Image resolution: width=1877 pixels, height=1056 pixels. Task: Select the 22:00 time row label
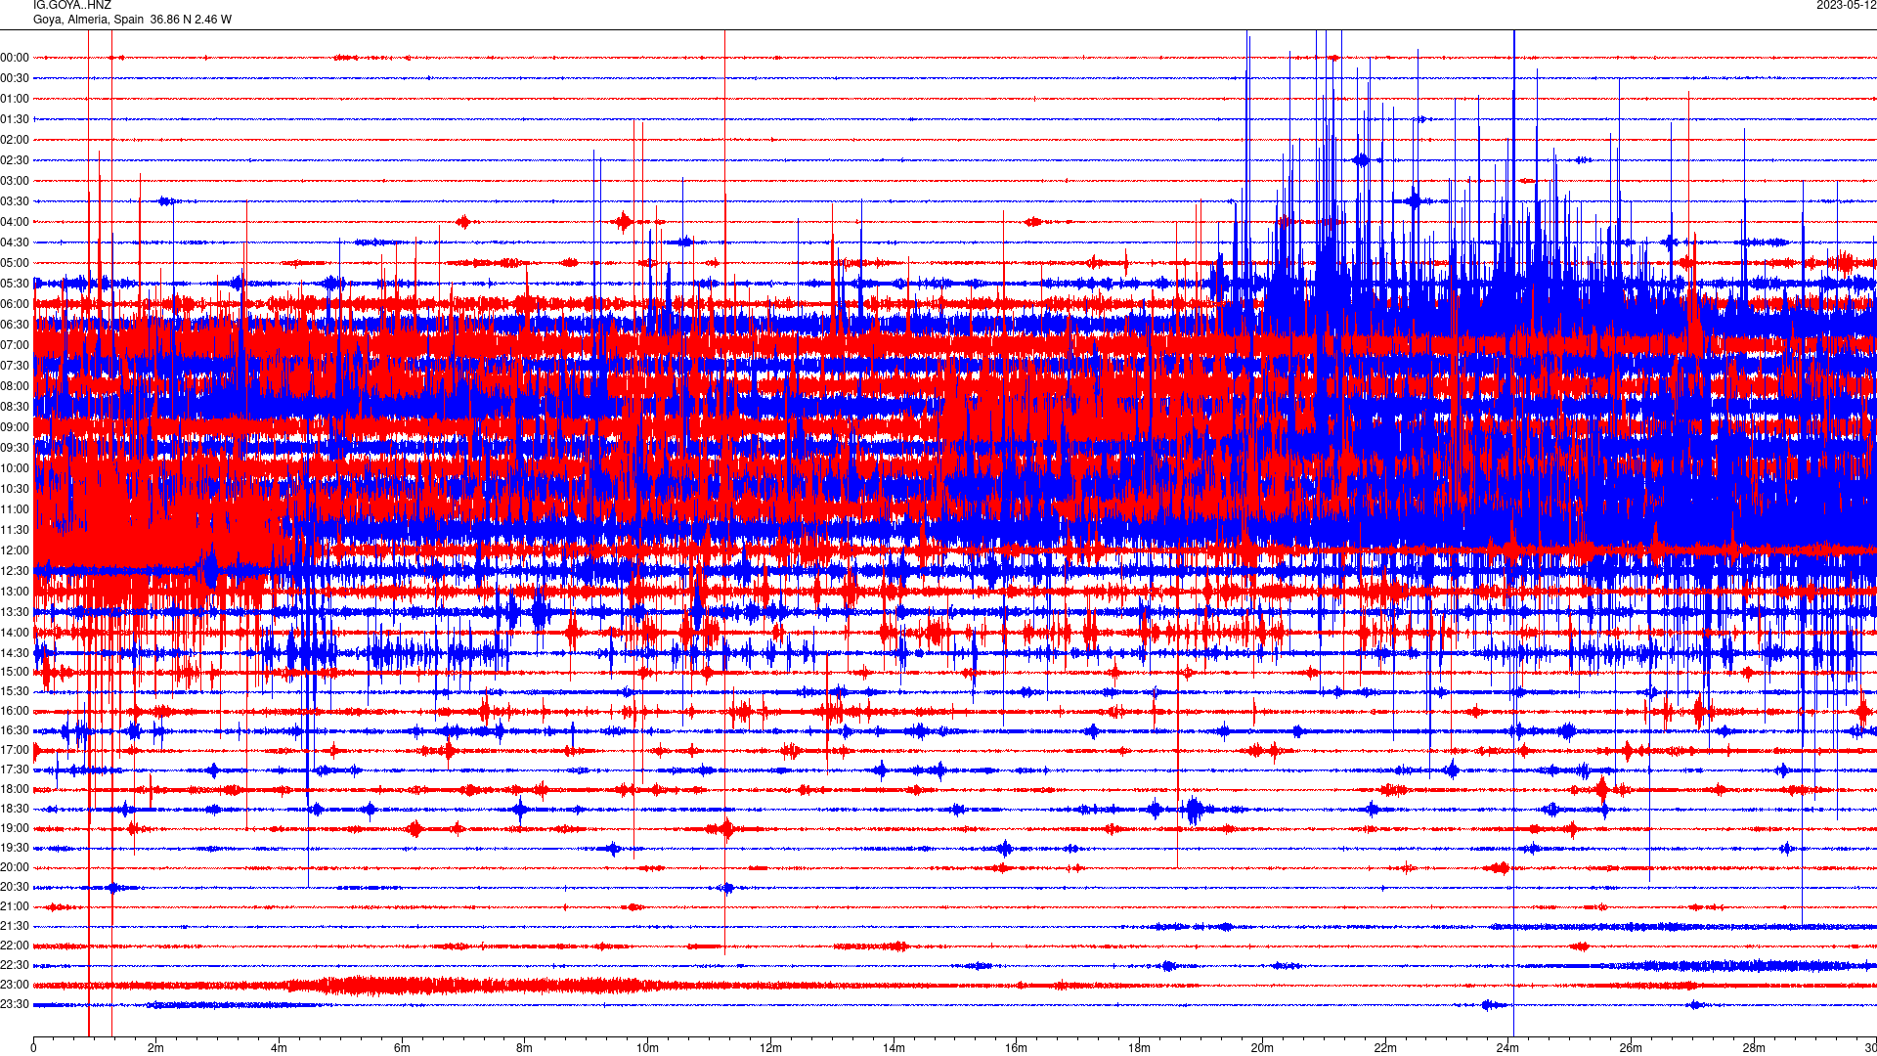click(x=15, y=946)
